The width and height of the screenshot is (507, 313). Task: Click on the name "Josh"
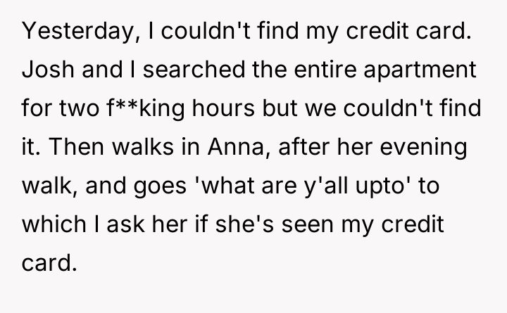click(44, 71)
